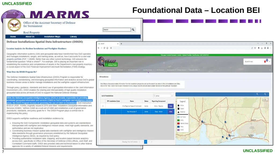The width and height of the screenshot is (275, 154).
Task: View the Nas Pensacola Fl installation
Action: 171,111
